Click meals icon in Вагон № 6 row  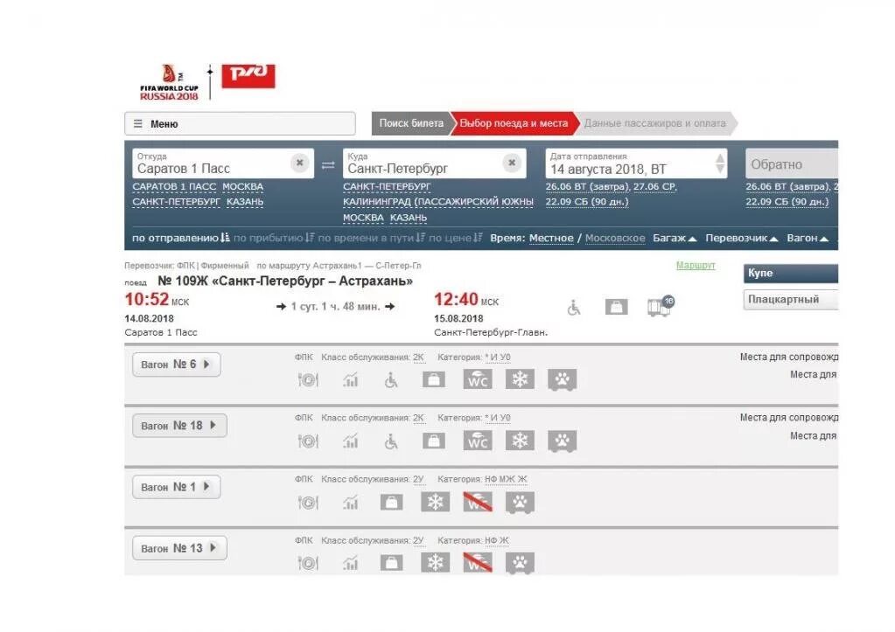click(308, 380)
